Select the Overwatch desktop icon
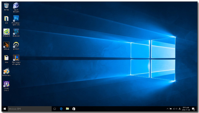 [16, 46]
